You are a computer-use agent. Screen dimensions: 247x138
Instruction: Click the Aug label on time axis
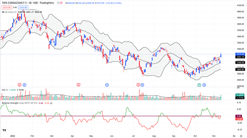coord(154,136)
